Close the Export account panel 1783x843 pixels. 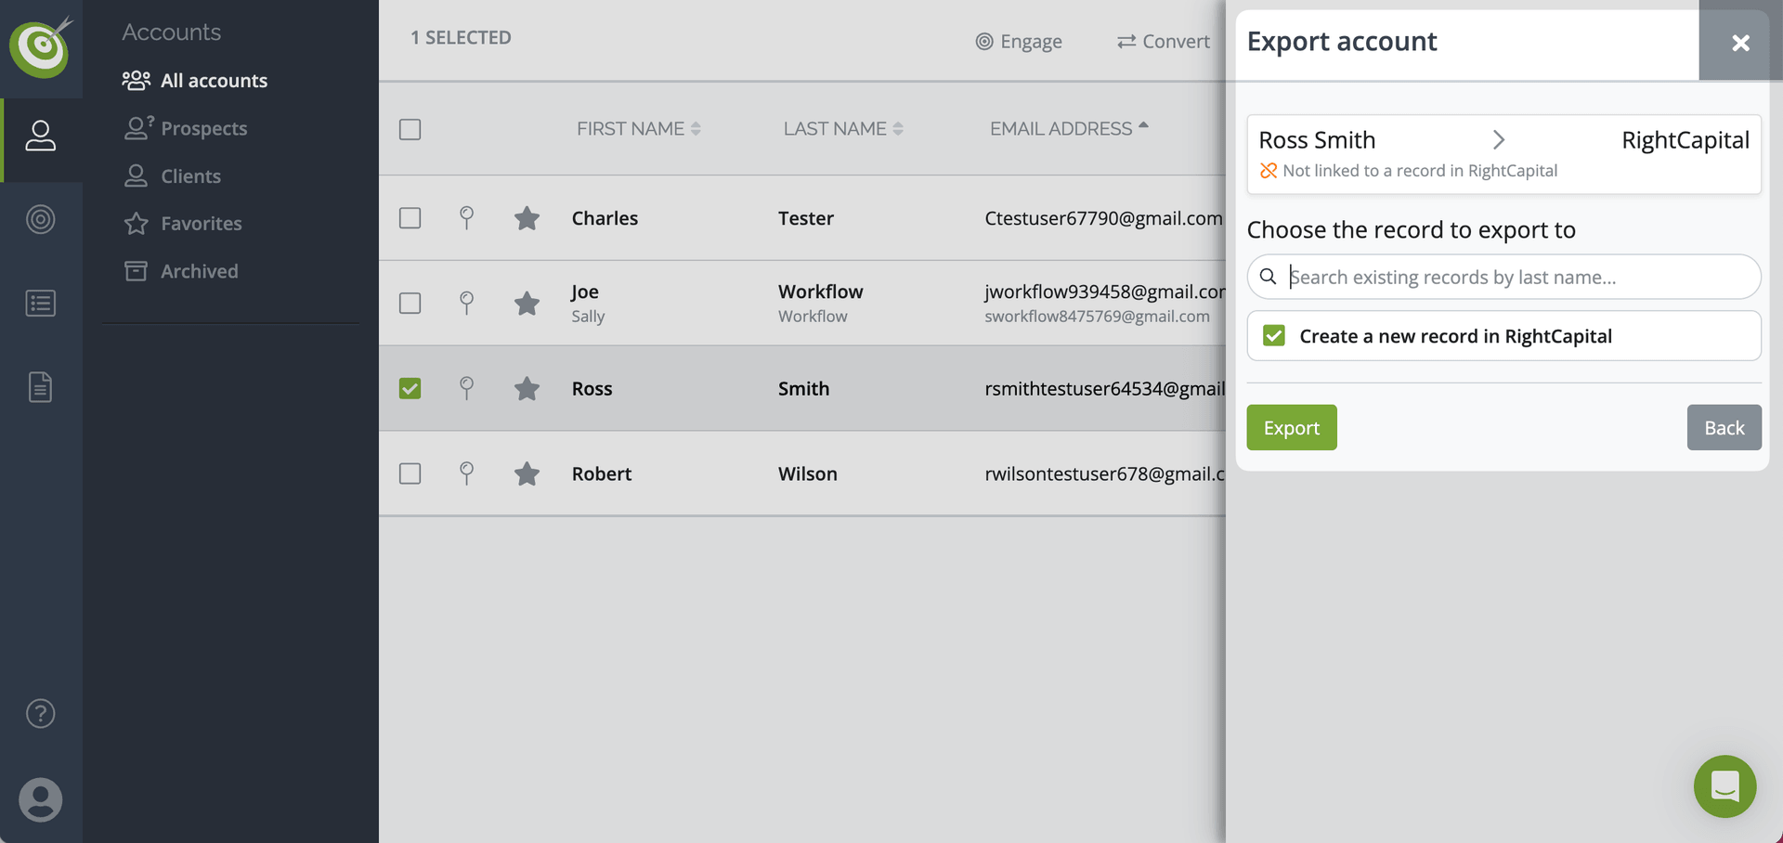pyautogui.click(x=1740, y=43)
